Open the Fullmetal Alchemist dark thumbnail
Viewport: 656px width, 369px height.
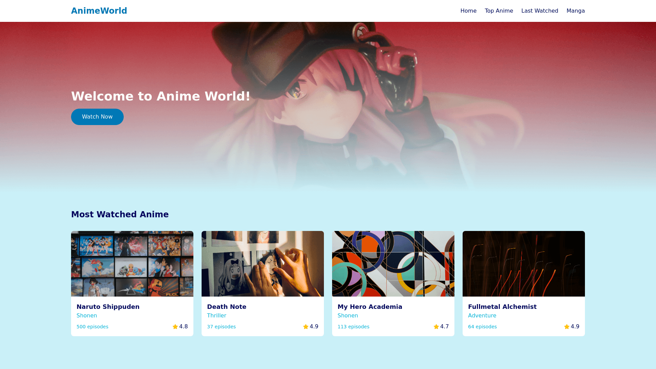click(524, 264)
